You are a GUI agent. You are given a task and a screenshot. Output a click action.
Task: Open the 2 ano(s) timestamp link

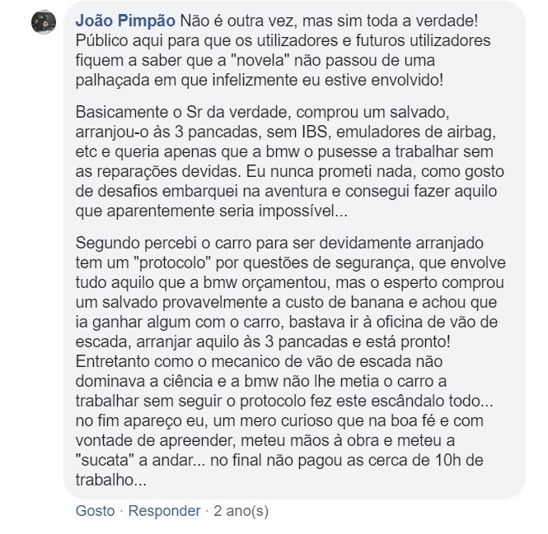(241, 511)
